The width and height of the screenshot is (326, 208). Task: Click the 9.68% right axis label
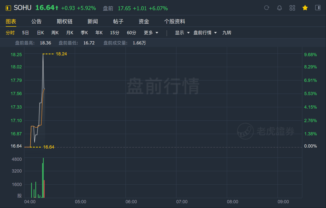coord(310,55)
